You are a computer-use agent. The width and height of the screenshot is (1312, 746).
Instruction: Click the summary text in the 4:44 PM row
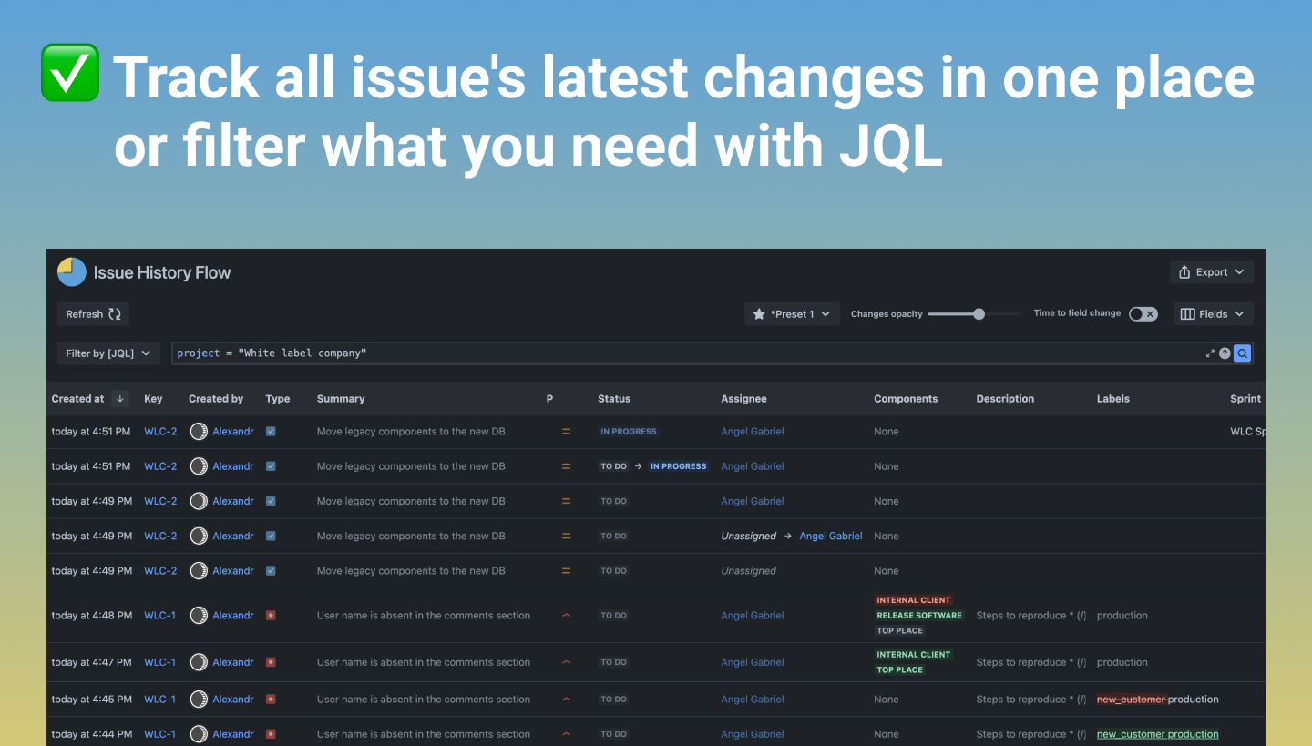(x=424, y=734)
